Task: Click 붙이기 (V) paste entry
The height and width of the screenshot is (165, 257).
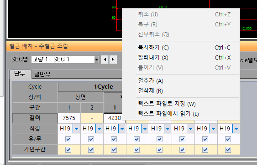Action: tap(181, 67)
